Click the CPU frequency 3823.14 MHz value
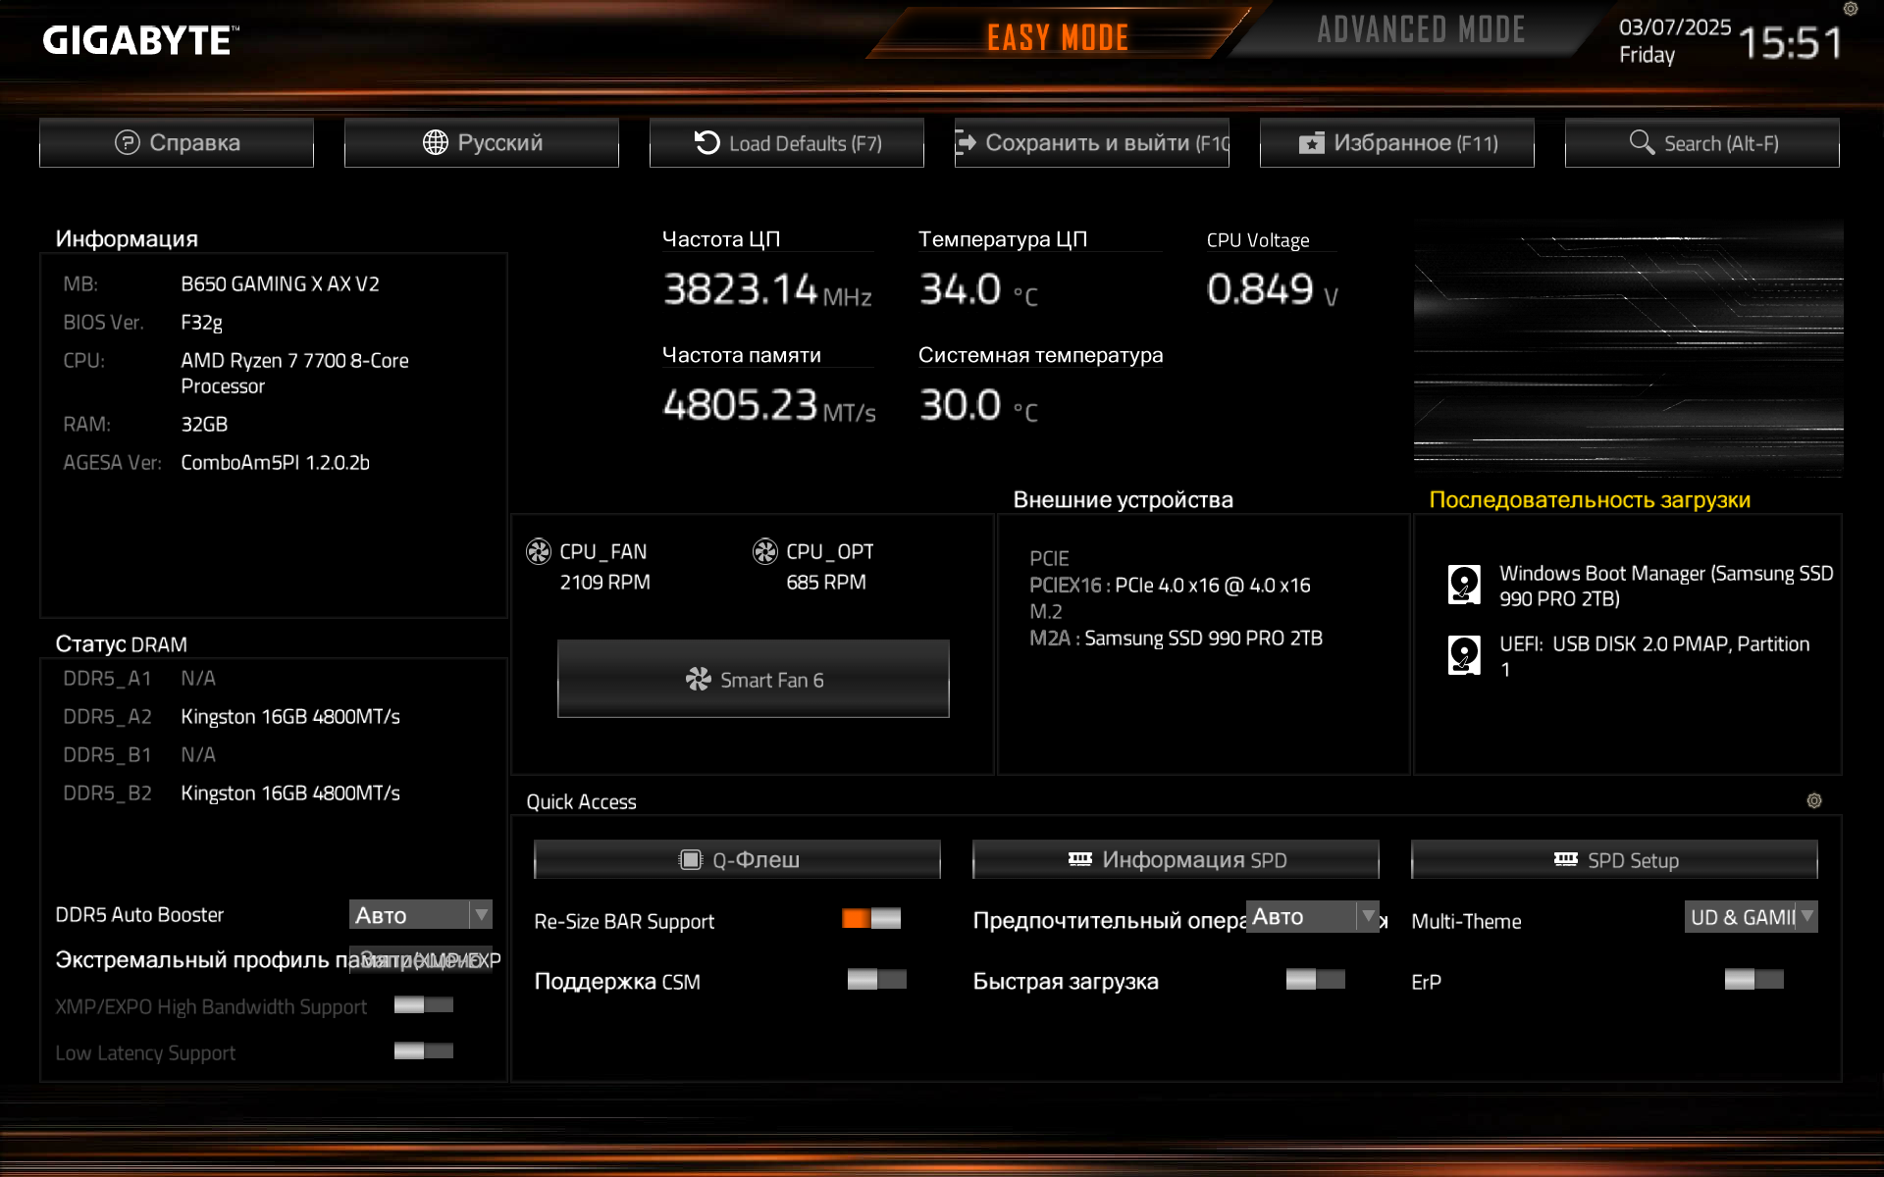Viewport: 1884px width, 1177px height. (767, 290)
